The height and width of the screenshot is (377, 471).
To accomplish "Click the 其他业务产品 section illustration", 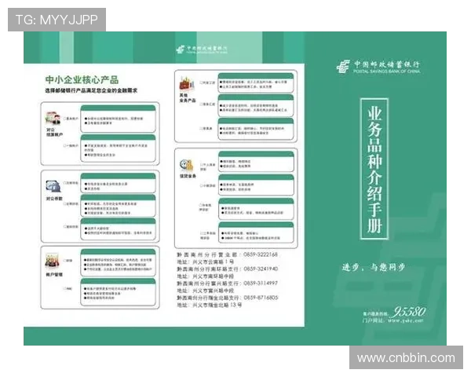I will pos(187,84).
